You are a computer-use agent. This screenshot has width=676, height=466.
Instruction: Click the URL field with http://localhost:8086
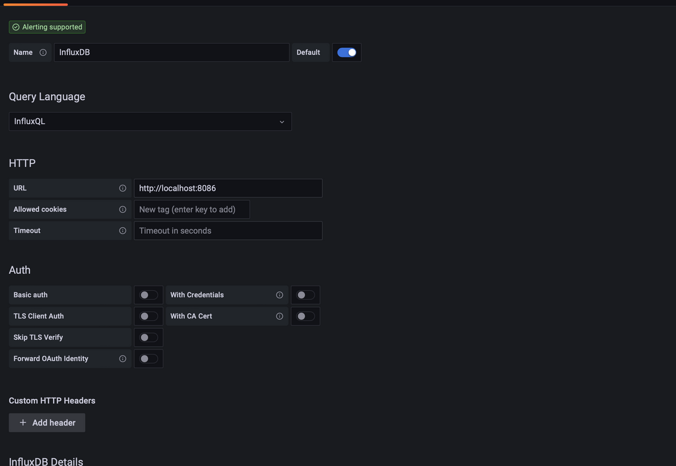228,188
